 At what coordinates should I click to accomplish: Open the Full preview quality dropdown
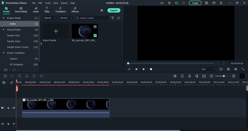point(208,69)
